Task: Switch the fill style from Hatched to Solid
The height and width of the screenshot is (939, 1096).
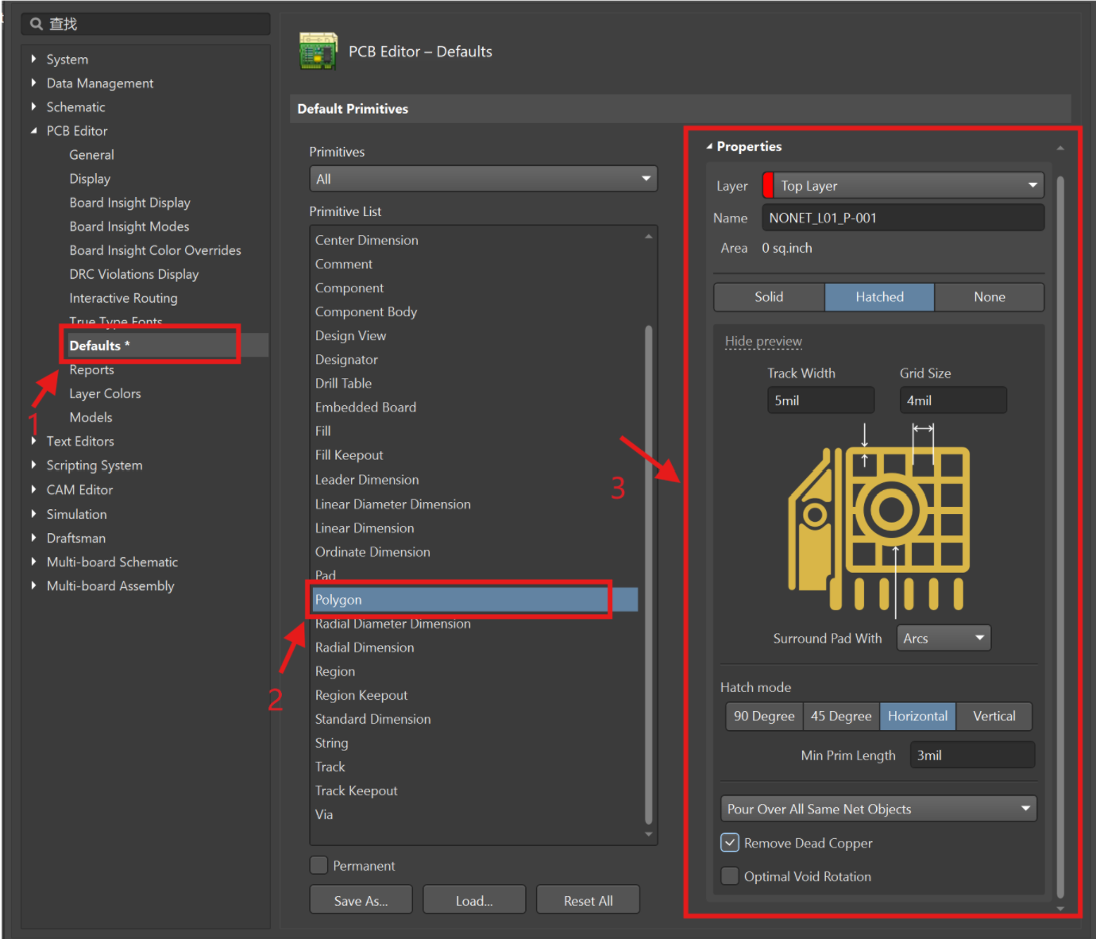Action: pos(767,296)
